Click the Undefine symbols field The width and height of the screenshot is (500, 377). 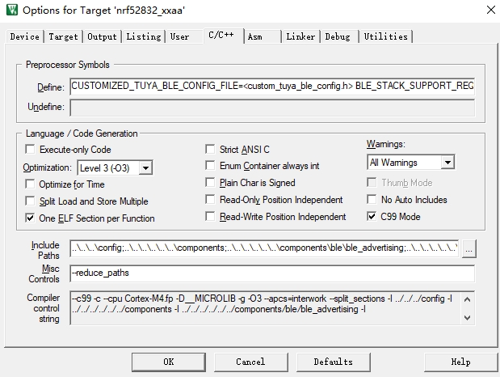pos(272,108)
